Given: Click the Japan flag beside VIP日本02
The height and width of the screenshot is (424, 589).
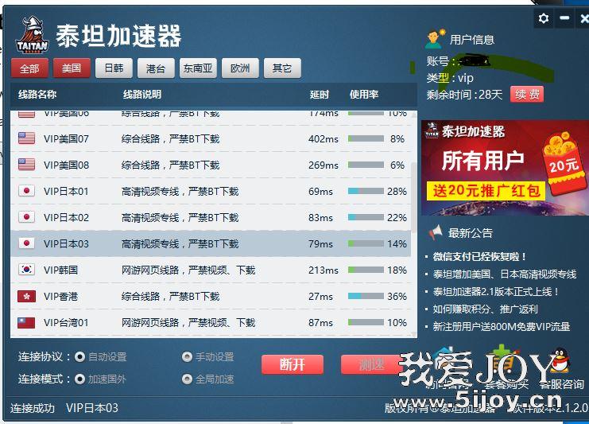Looking at the screenshot, I should (x=26, y=217).
